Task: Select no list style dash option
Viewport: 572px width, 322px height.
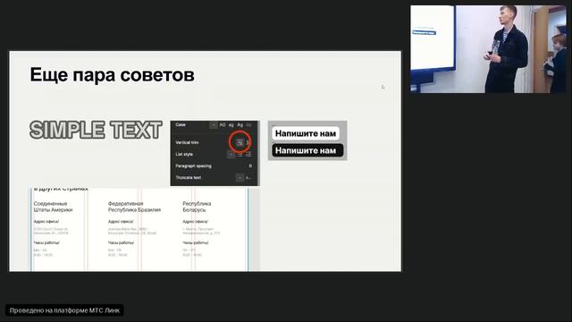Action: tap(231, 155)
